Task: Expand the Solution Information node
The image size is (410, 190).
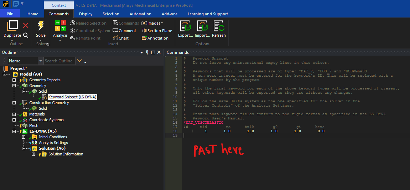Action: point(33,154)
